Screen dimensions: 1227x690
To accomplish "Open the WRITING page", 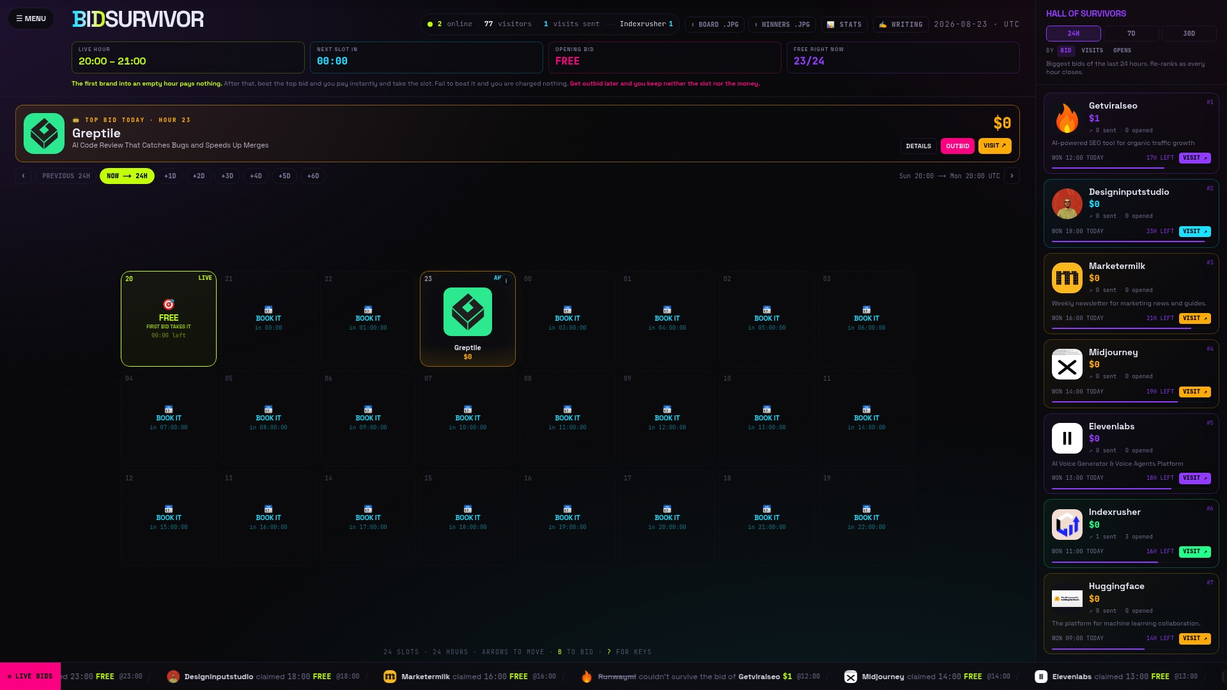I will pos(900,24).
